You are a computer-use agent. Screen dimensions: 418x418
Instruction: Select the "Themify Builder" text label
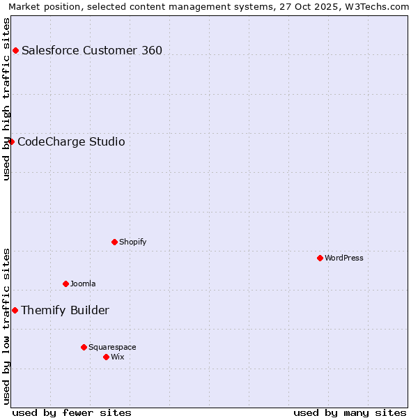coord(65,311)
